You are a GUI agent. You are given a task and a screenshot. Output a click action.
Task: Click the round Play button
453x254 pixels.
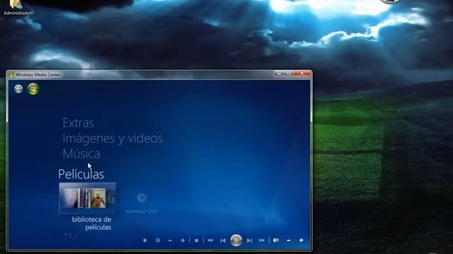pos(236,240)
